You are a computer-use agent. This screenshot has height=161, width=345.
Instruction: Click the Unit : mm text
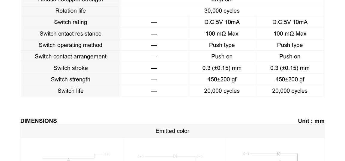tap(311, 121)
